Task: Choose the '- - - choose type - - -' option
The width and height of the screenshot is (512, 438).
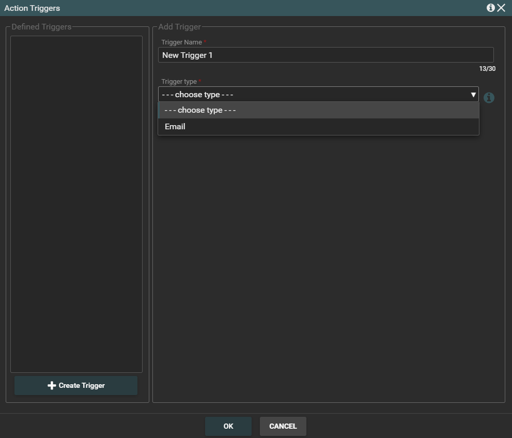Action: click(x=200, y=110)
